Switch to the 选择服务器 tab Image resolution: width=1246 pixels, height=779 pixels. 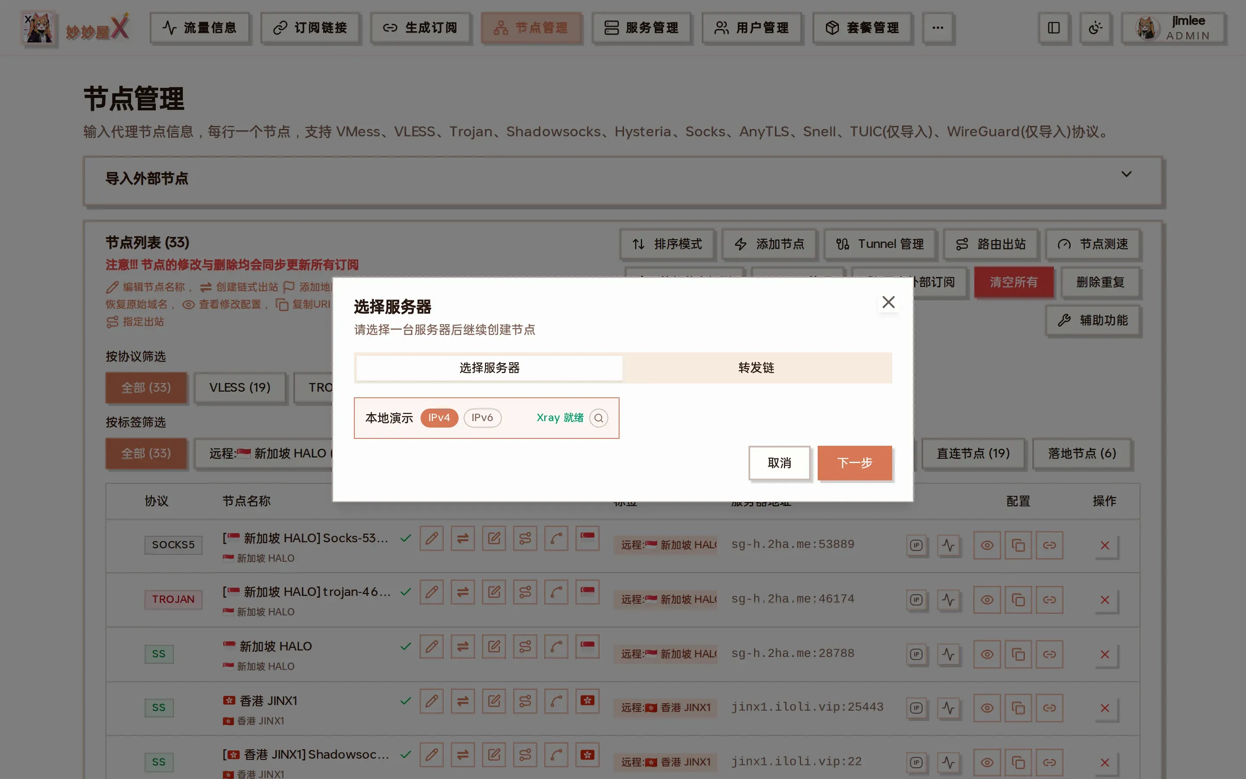pos(490,368)
